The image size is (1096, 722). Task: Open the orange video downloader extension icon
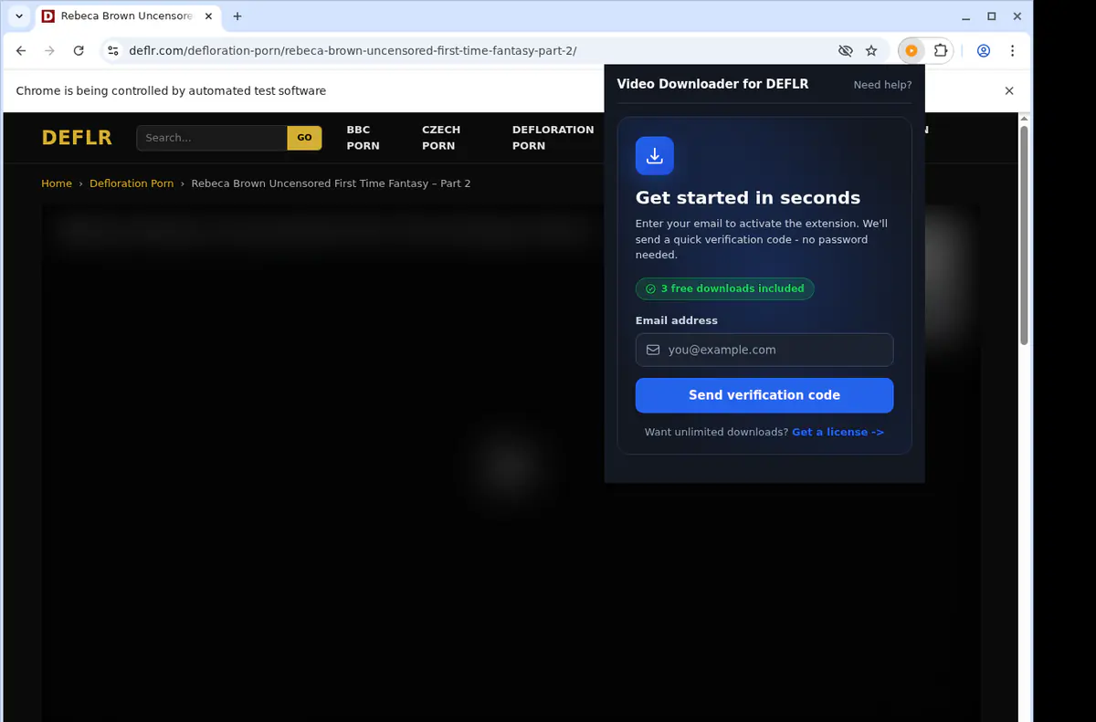[911, 51]
